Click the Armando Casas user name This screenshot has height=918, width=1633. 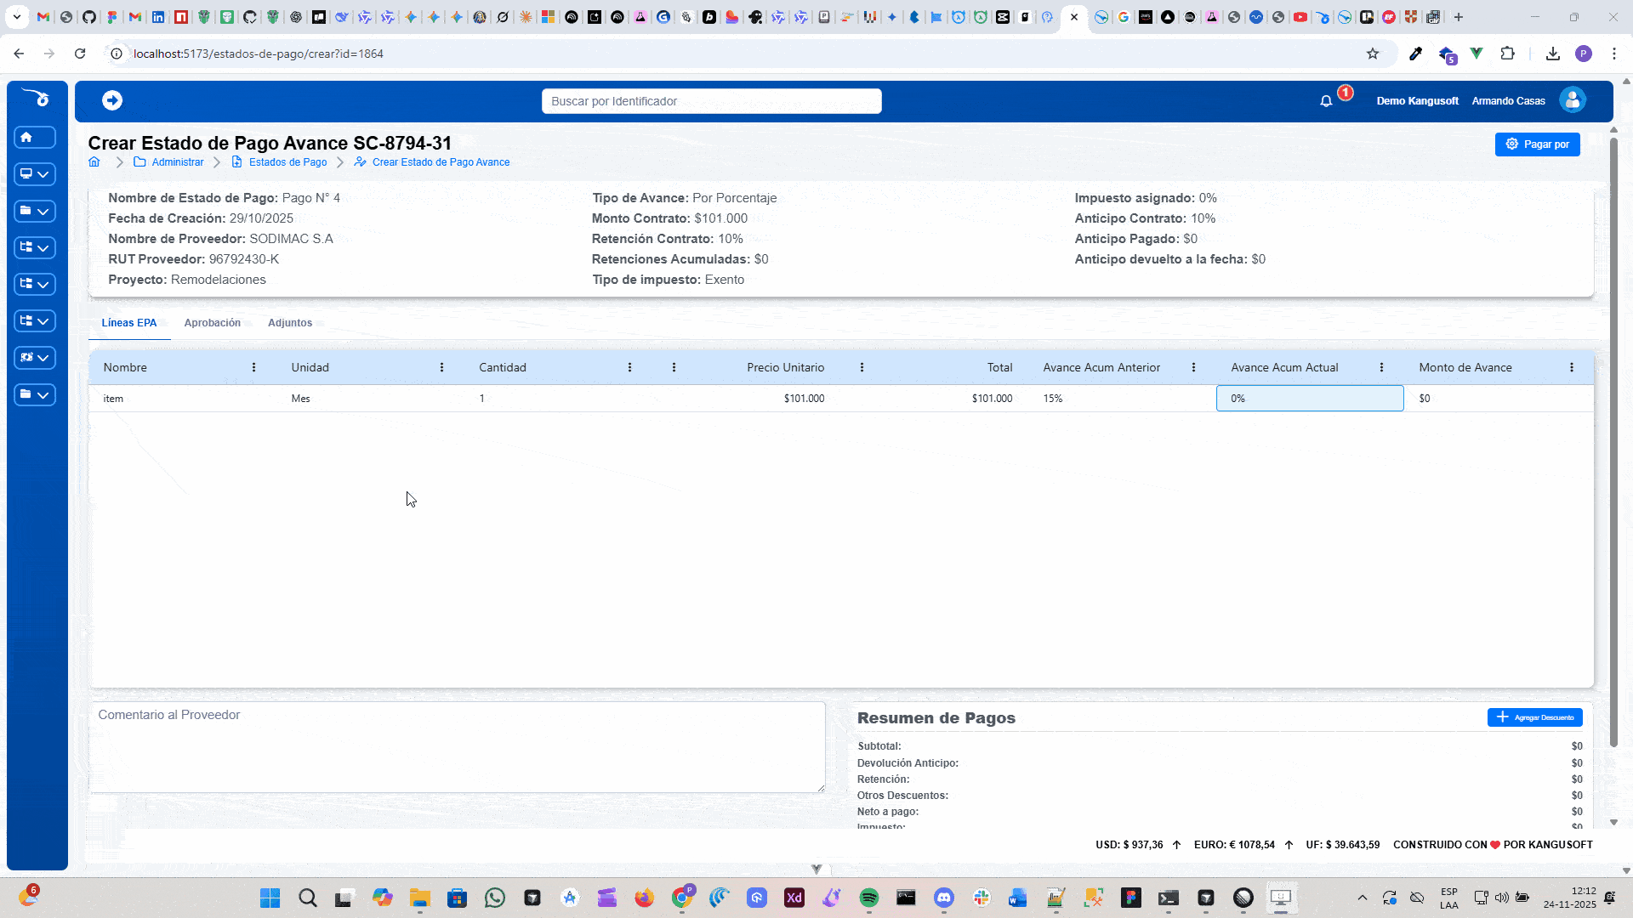(1509, 101)
